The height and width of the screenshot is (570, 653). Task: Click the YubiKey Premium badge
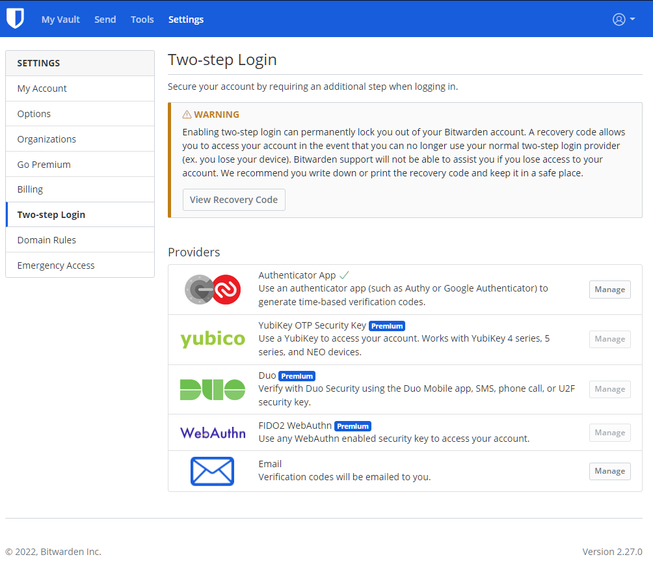tap(387, 326)
